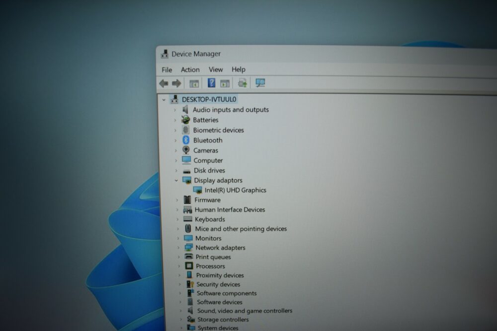Select the Proximity devices label
Viewport: 497px width, 331px height.
pos(220,275)
